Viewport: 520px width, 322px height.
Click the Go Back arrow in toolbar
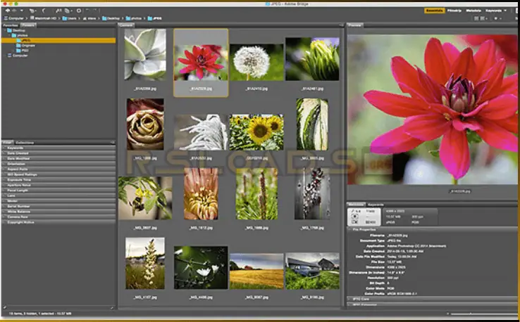click(x=7, y=11)
